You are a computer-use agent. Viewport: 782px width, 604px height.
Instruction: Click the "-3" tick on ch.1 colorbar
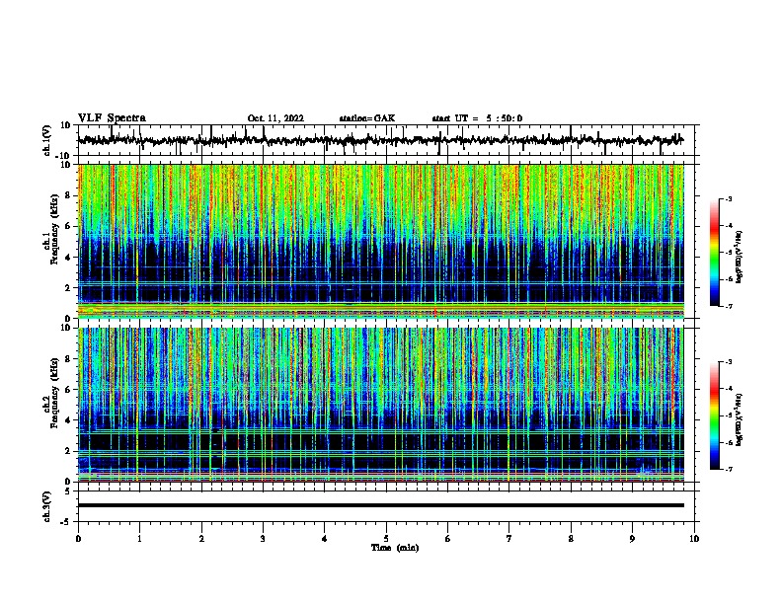[729, 198]
